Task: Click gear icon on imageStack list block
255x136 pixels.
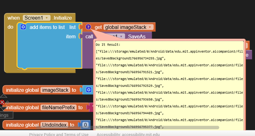Action: coord(89,90)
